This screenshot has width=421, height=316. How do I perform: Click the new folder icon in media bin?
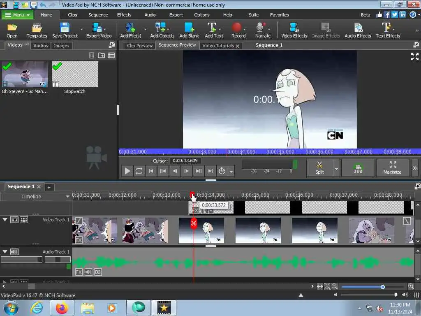(101, 56)
